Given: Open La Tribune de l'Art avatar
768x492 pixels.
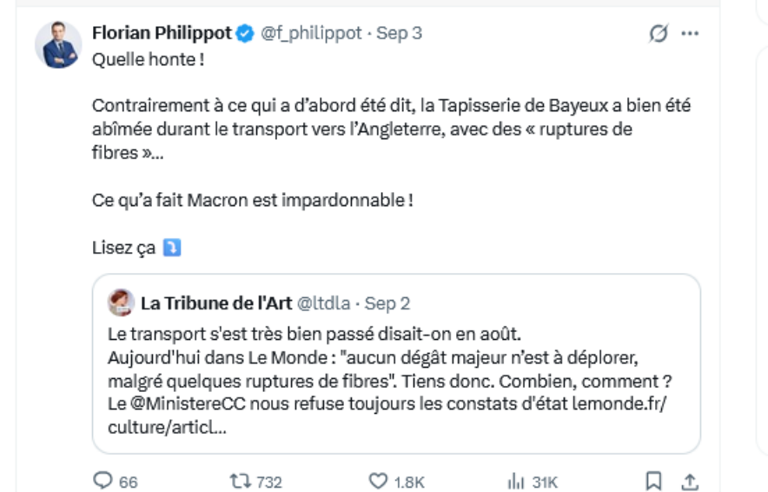Looking at the screenshot, I should click(121, 303).
